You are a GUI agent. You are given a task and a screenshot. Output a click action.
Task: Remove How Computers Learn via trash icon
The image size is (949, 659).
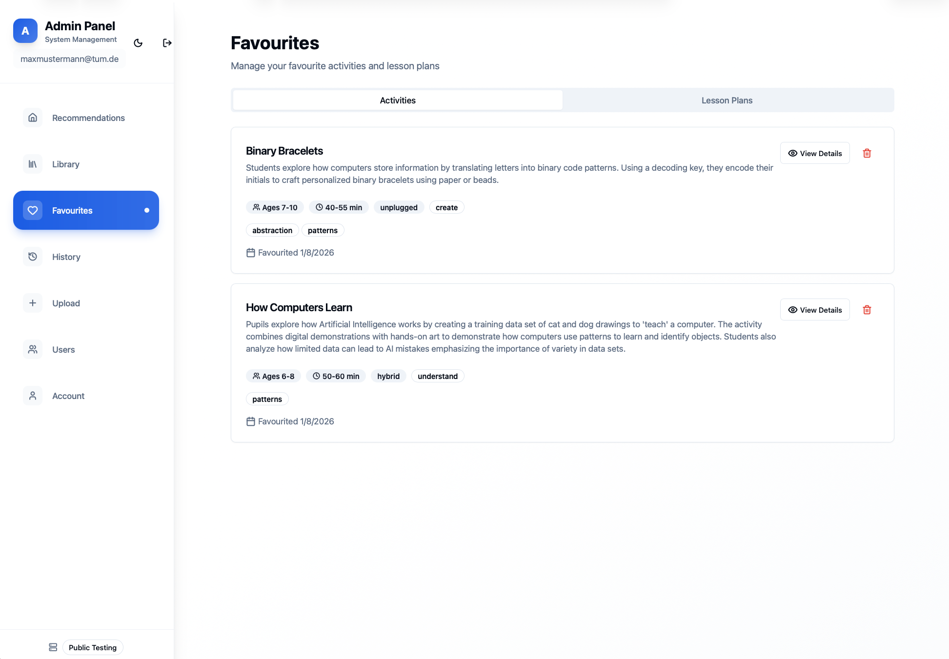(x=867, y=310)
